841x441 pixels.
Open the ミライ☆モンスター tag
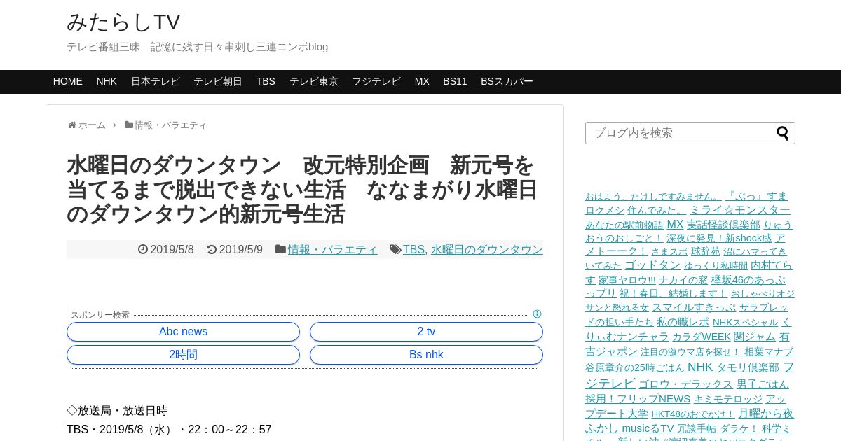point(739,209)
